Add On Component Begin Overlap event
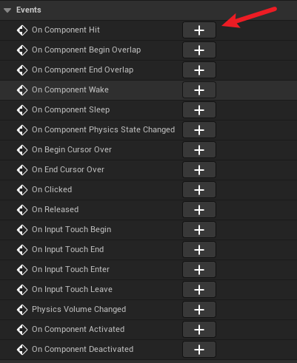The height and width of the screenshot is (363, 297). tap(199, 50)
